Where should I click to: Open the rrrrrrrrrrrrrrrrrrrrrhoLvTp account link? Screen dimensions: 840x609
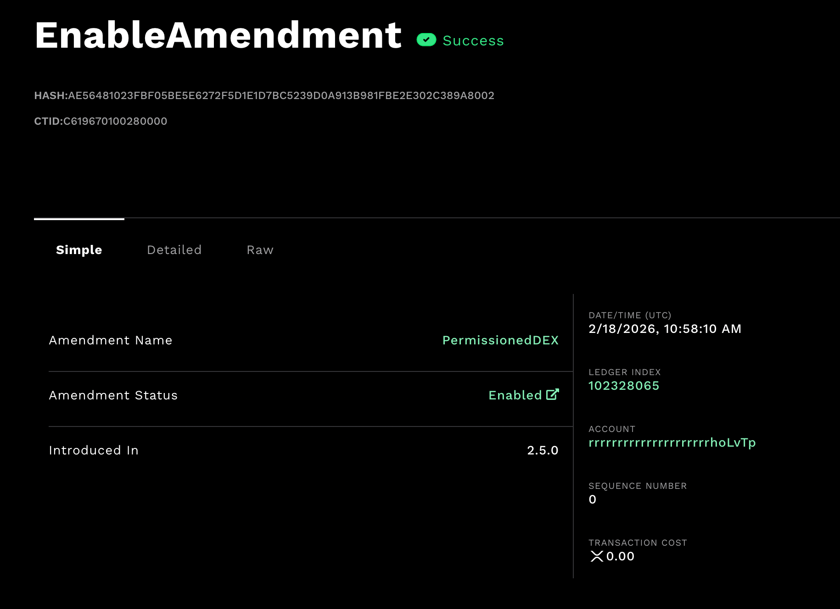(672, 443)
